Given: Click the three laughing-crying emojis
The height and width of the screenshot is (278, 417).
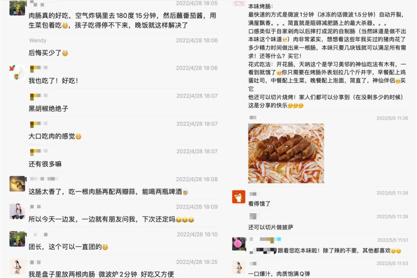Looking at the screenshot, I should 185,219.
